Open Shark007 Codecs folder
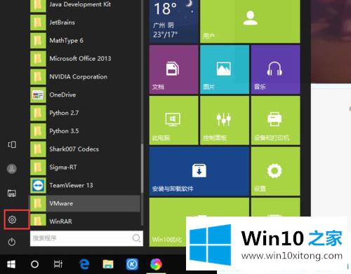The height and width of the screenshot is (274, 351). coord(85,149)
